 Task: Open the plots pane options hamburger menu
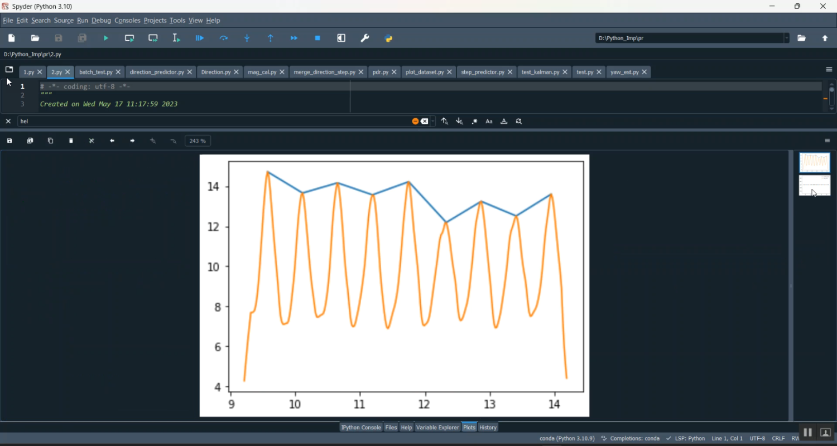coord(828,141)
